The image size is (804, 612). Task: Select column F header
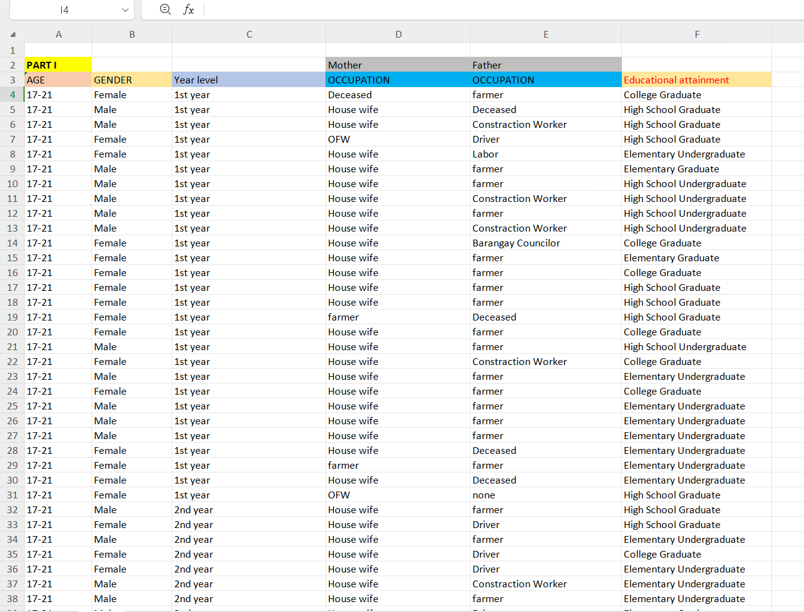click(x=697, y=35)
